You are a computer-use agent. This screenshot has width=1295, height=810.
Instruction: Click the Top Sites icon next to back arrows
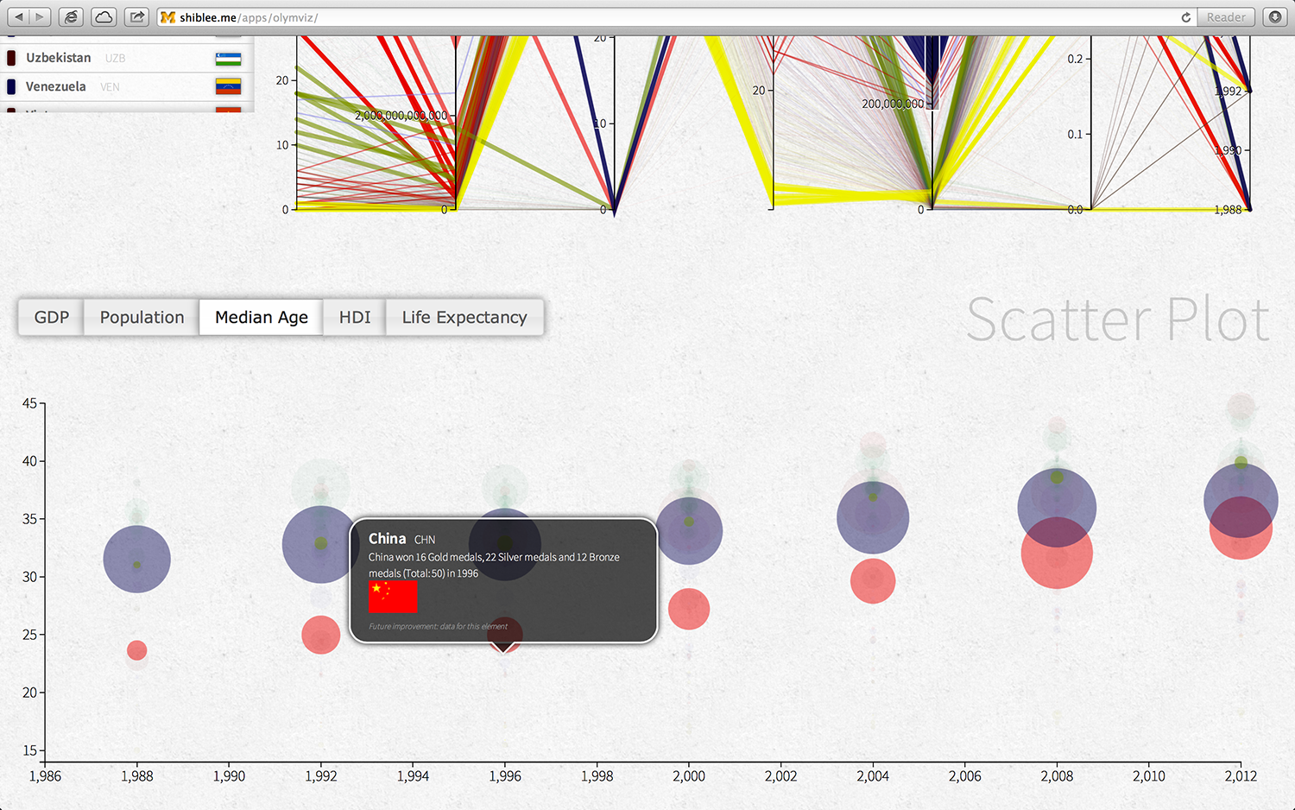pos(70,16)
